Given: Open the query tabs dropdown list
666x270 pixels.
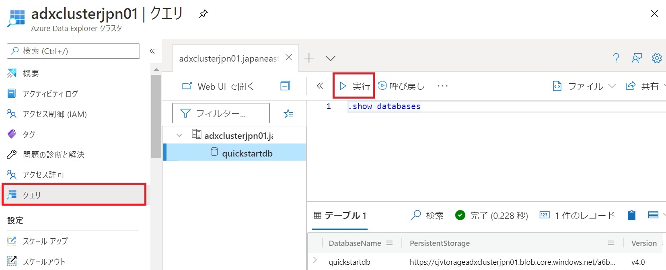Looking at the screenshot, I should pos(331,58).
